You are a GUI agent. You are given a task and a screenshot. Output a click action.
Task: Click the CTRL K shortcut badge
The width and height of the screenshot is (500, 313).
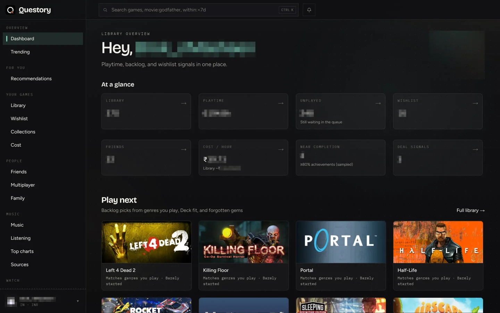coord(287,10)
